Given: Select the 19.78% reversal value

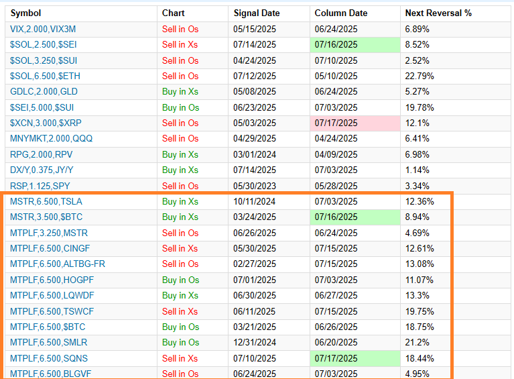Looking at the screenshot, I should [x=420, y=107].
